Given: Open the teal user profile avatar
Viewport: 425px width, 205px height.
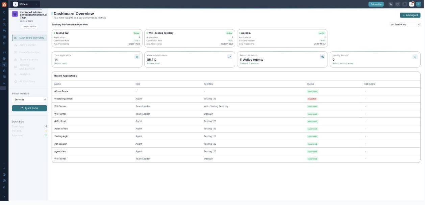Looking at the screenshot, I should pyautogui.click(x=419, y=4).
